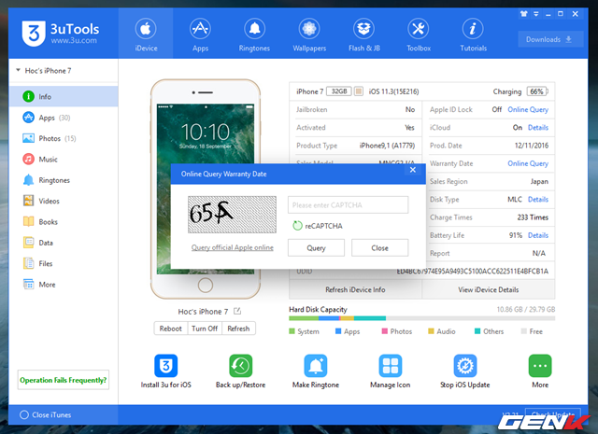
Task: Click iCloud Details link
Action: tap(538, 127)
